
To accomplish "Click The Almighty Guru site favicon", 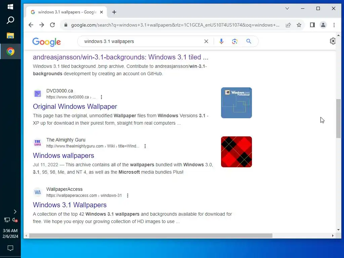I will [38, 143].
